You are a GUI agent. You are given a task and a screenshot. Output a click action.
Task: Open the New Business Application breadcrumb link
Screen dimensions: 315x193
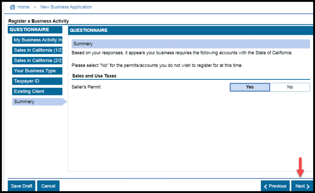(x=66, y=7)
